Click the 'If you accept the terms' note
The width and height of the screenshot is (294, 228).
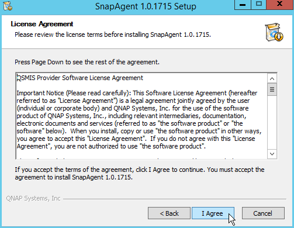pyautogui.click(x=140, y=173)
